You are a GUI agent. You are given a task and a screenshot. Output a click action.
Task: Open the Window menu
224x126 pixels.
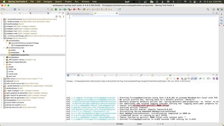85,1
